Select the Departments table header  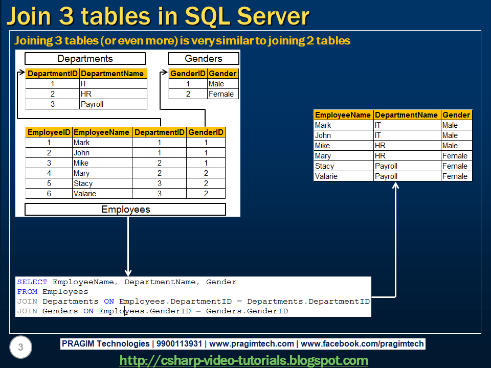85,58
